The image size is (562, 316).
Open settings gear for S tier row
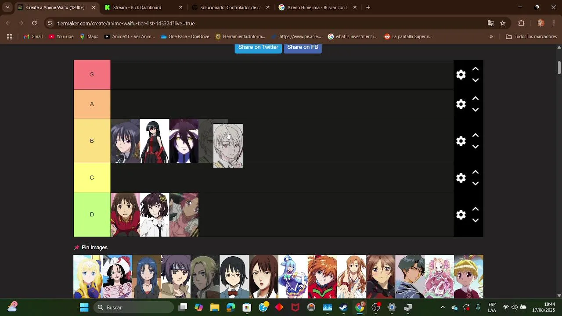click(x=461, y=75)
